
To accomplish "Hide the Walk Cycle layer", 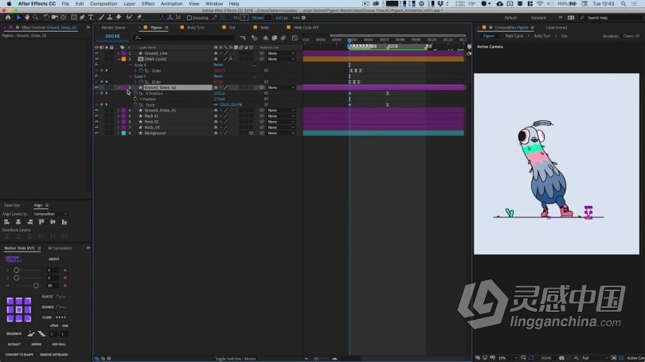I will pyautogui.click(x=96, y=59).
